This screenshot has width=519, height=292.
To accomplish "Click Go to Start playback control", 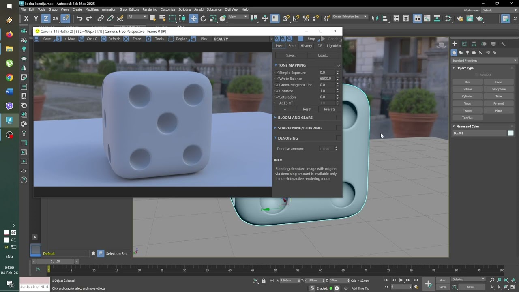I will coord(386,280).
